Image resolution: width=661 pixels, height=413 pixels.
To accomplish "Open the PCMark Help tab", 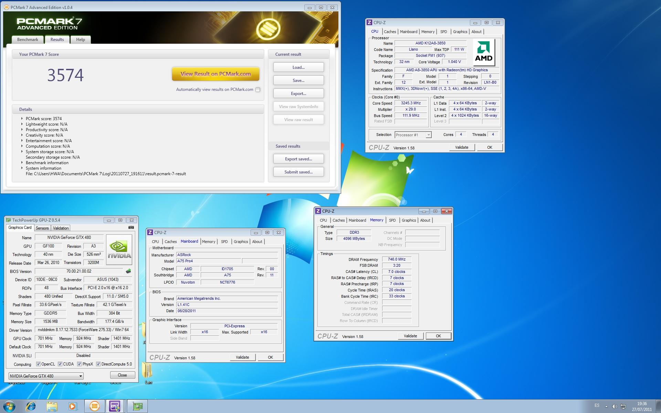I will (81, 40).
